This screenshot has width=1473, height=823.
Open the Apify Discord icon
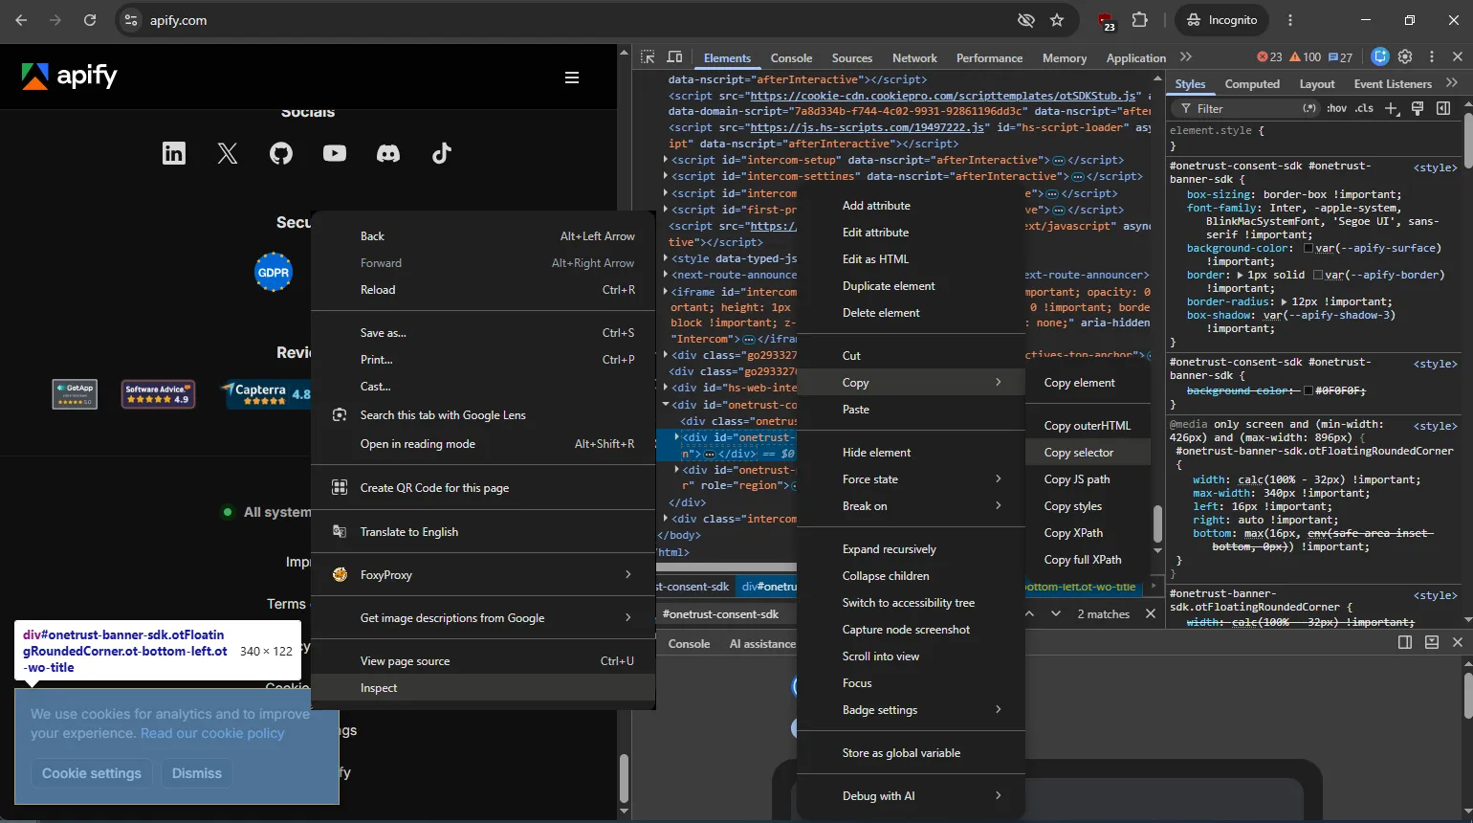pyautogui.click(x=388, y=153)
